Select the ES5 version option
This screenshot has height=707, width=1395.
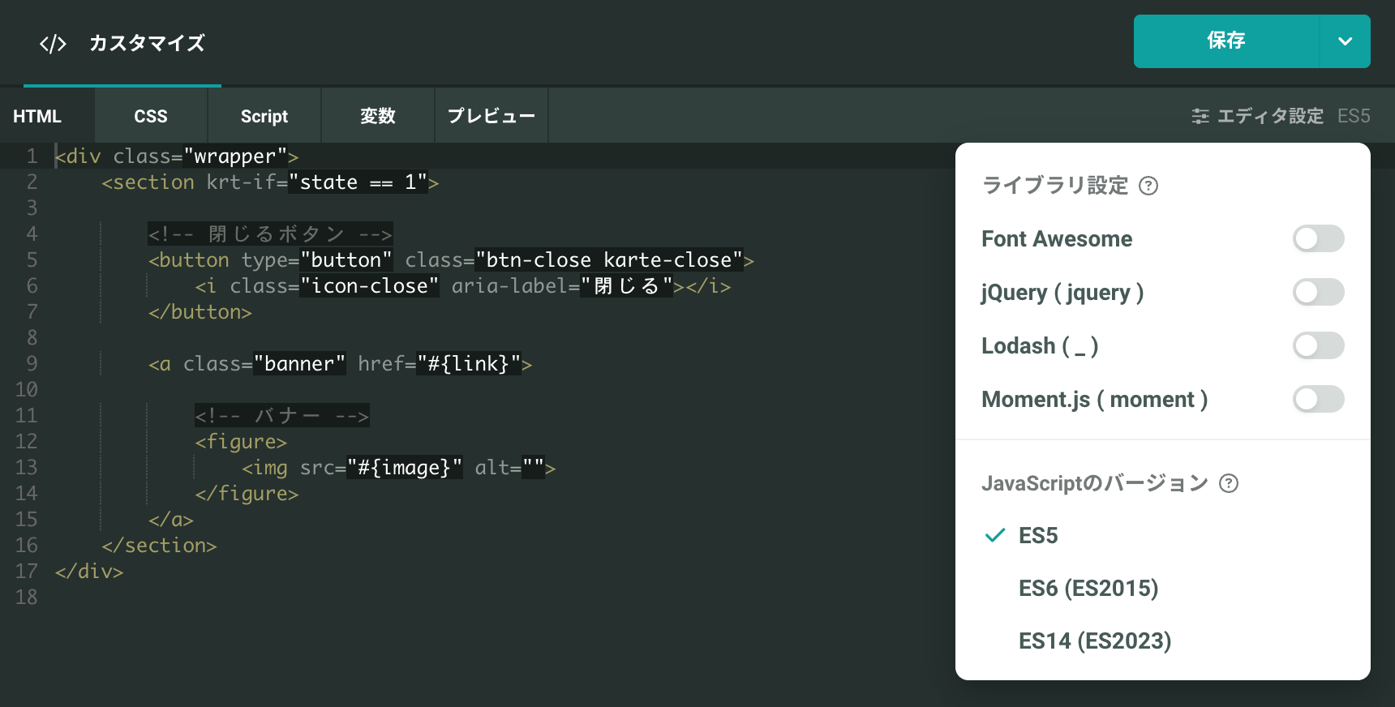click(1038, 536)
